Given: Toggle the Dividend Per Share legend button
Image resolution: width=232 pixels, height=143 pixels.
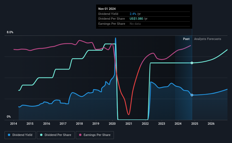Looking at the screenshot, I should (56, 135).
